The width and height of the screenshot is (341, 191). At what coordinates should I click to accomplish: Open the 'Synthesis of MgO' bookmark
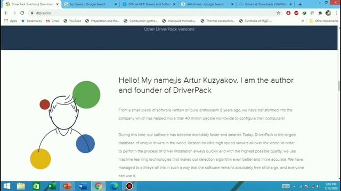pyautogui.click(x=256, y=21)
